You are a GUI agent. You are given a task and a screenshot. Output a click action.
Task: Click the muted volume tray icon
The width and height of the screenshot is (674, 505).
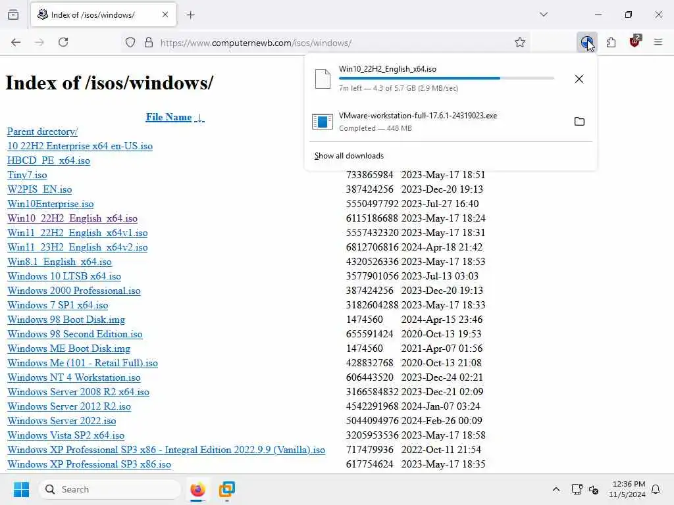(594, 489)
